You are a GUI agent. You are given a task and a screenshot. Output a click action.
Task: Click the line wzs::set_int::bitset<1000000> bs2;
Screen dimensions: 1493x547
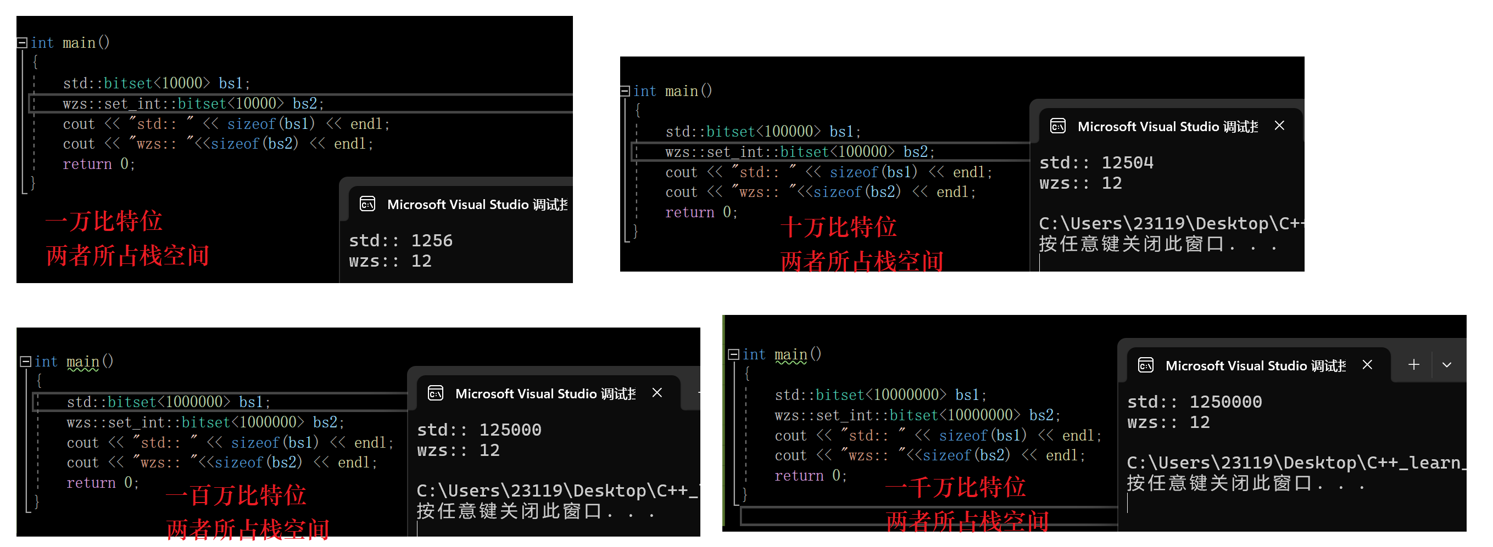tap(205, 422)
